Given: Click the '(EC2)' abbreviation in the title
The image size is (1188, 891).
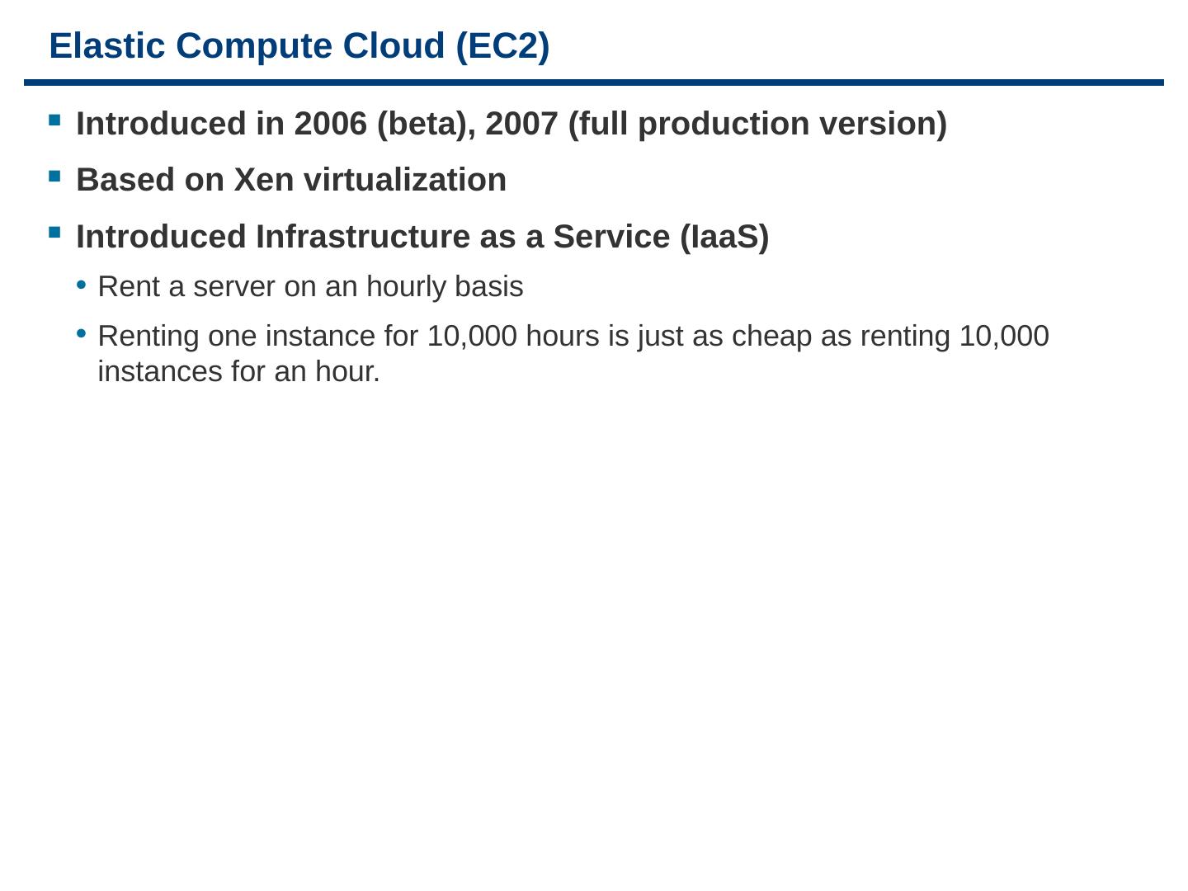Looking at the screenshot, I should [x=502, y=46].
